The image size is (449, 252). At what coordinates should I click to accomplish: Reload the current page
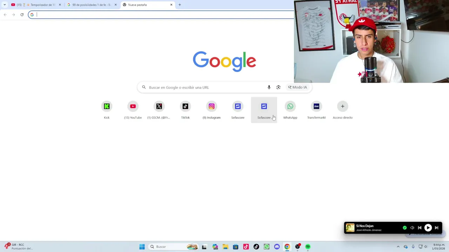pos(22,15)
